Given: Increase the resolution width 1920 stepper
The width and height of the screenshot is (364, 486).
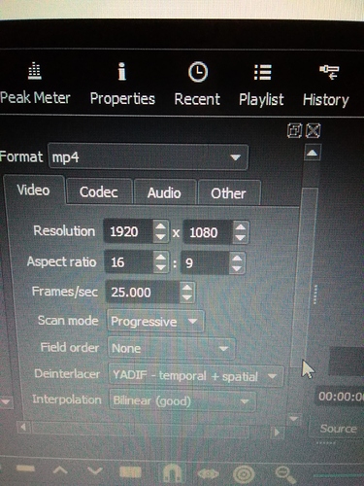Looking at the screenshot, I should 160,226.
